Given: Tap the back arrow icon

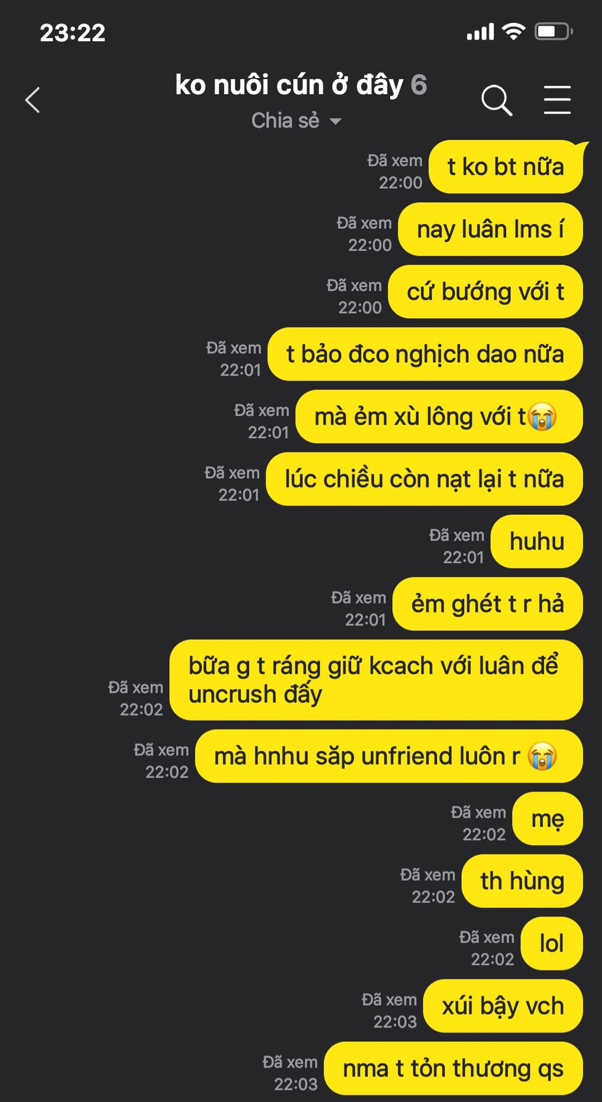Looking at the screenshot, I should point(33,100).
